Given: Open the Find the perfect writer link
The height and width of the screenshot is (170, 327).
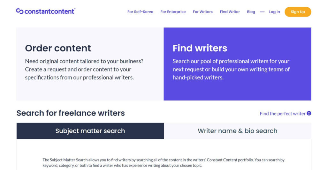Looking at the screenshot, I should click(282, 114).
